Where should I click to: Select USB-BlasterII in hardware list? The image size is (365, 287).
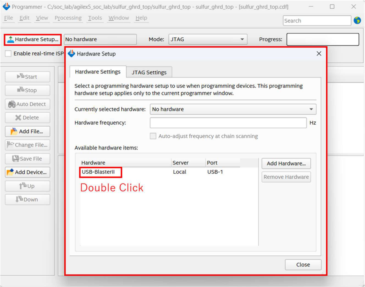click(98, 172)
